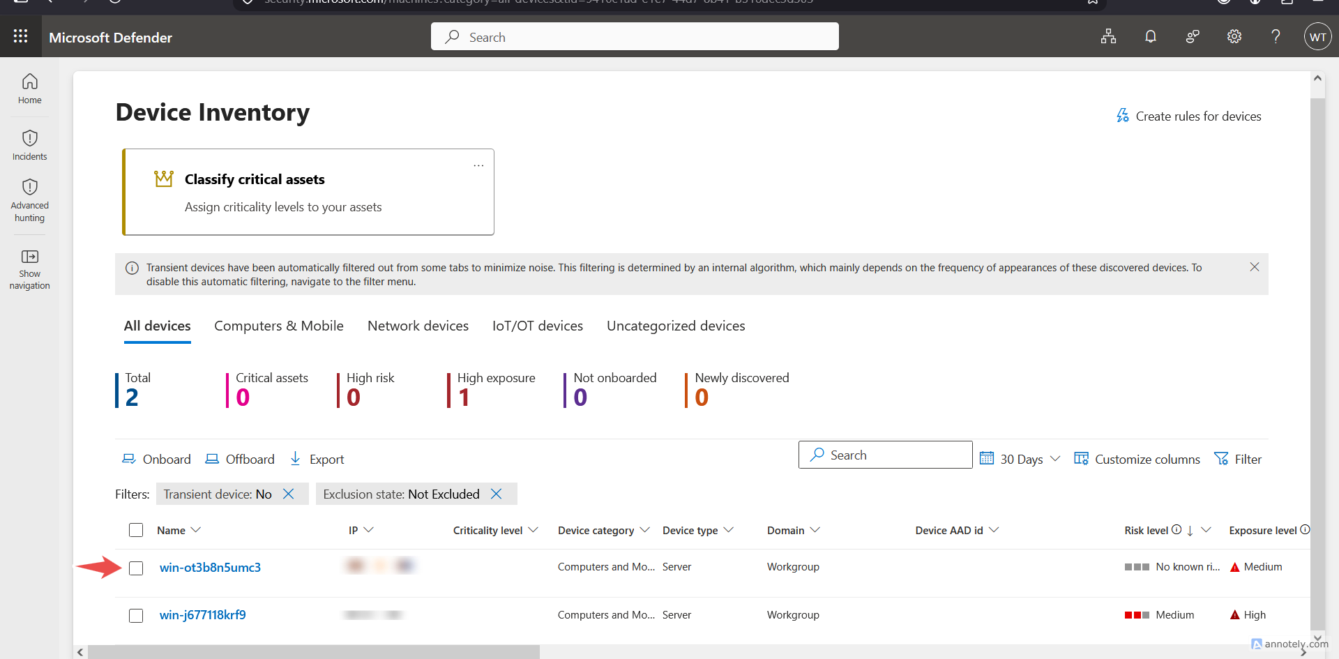Click Show navigation icon
This screenshot has height=659, width=1339.
[x=29, y=257]
